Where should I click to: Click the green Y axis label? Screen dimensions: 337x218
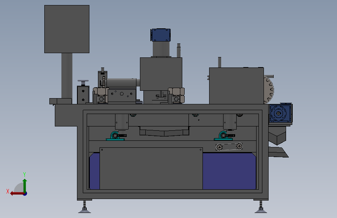pos(24,175)
